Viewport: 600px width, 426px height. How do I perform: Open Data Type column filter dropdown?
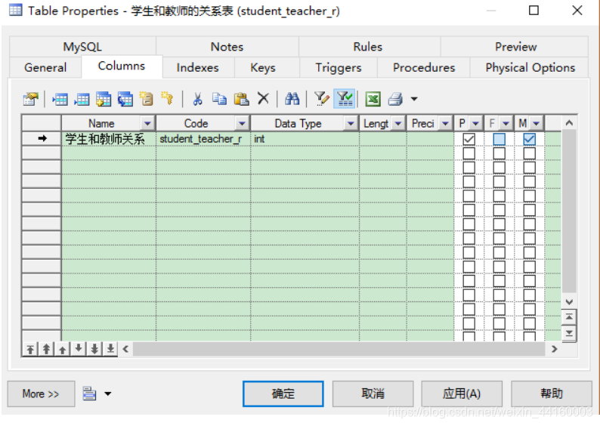click(x=351, y=124)
